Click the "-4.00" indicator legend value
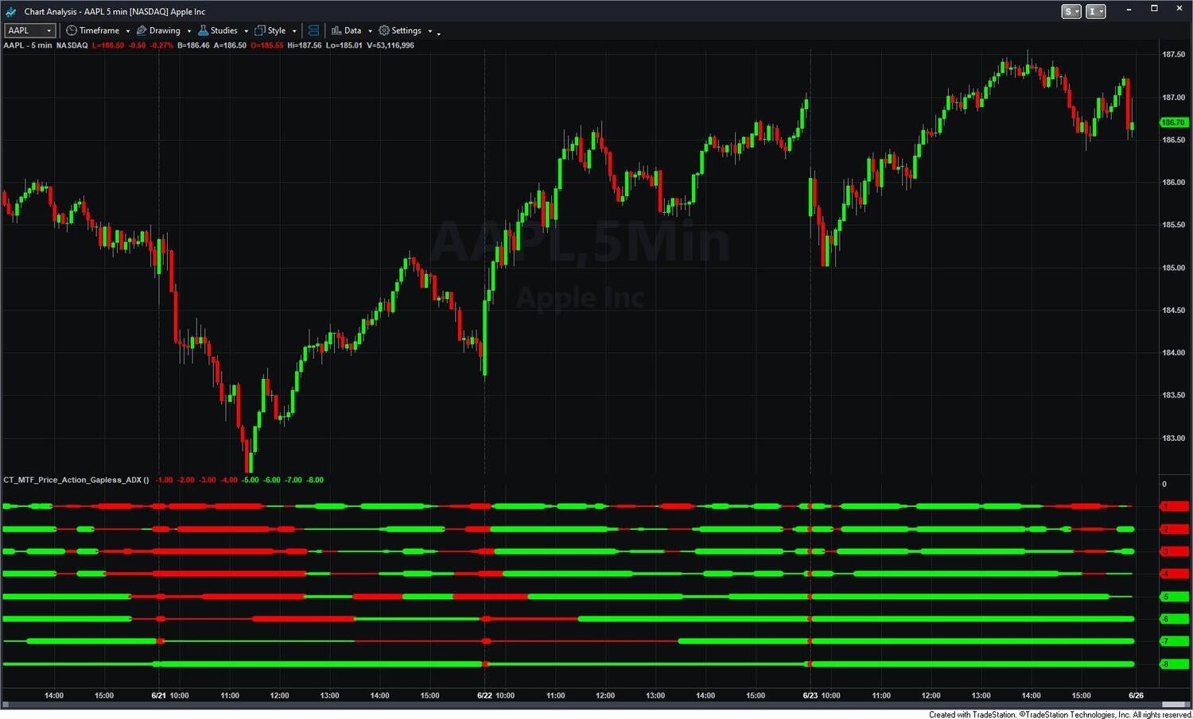This screenshot has width=1193, height=719. click(229, 480)
